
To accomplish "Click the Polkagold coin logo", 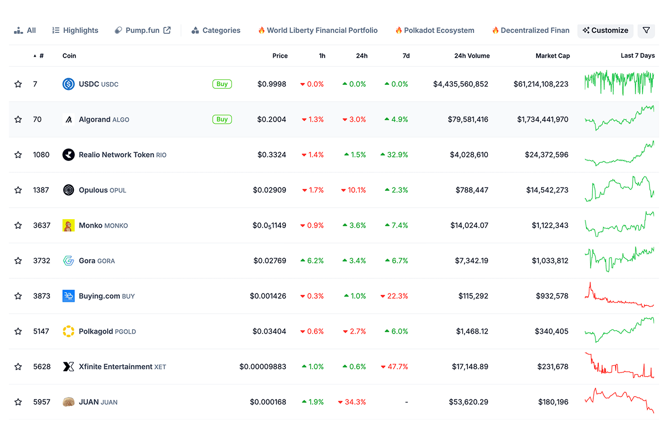I will pyautogui.click(x=68, y=331).
